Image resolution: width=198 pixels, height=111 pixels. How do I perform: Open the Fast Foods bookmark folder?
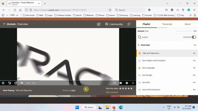pos(29,15)
